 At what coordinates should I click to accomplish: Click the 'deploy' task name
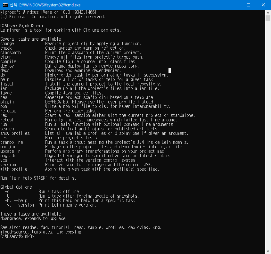(7, 66)
